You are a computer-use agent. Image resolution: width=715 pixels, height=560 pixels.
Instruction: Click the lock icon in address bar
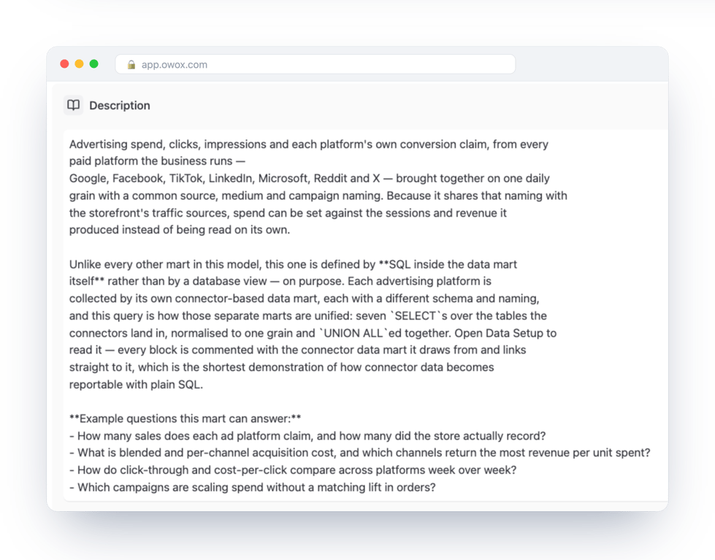(131, 65)
